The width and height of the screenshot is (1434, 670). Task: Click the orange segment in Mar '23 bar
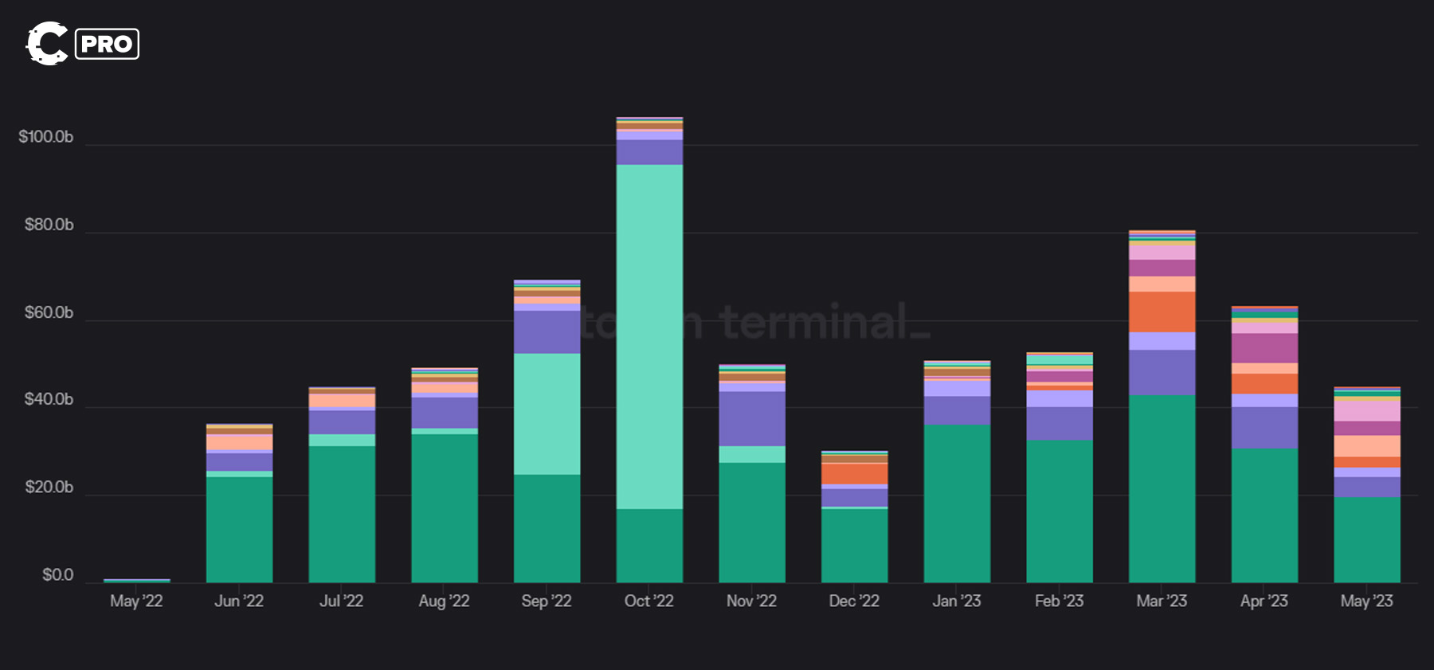tap(1162, 311)
